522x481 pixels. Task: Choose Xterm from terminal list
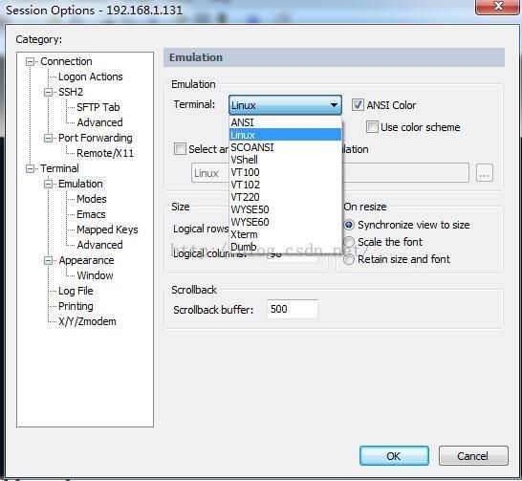[x=285, y=234]
